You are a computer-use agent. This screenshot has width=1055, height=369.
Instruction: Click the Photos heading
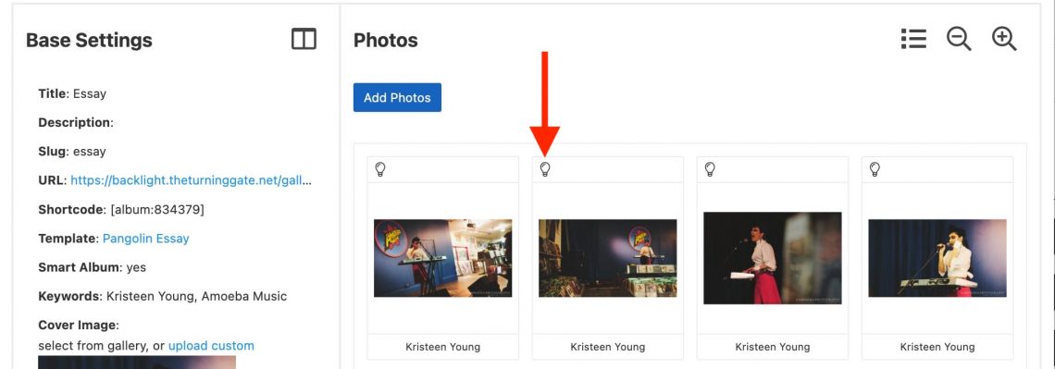[x=386, y=41]
